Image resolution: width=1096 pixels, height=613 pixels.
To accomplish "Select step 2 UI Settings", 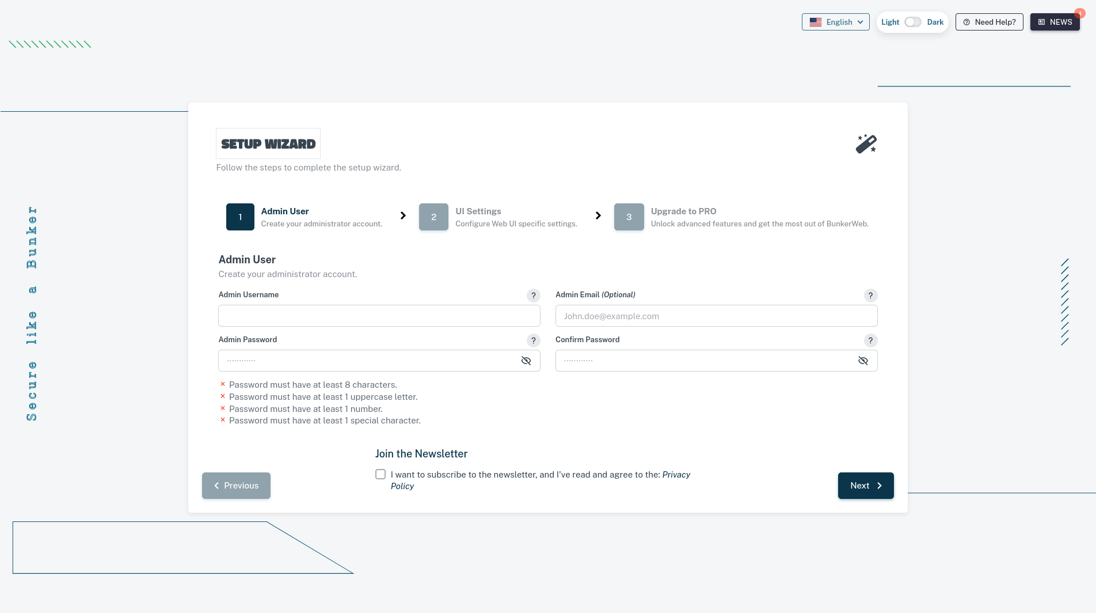I will pos(498,217).
